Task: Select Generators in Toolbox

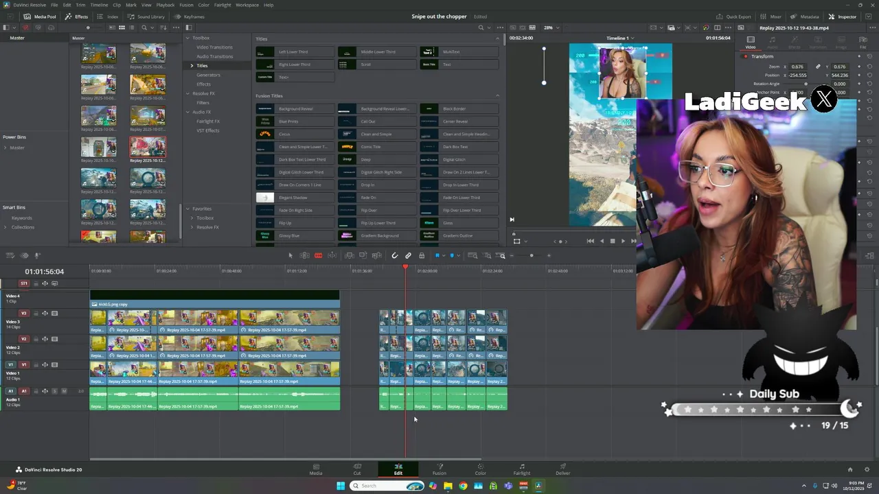Action: [x=208, y=75]
